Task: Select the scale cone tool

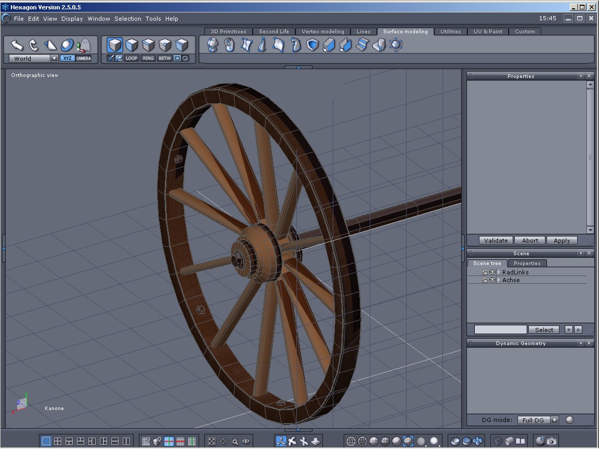Action: pyautogui.click(x=50, y=45)
